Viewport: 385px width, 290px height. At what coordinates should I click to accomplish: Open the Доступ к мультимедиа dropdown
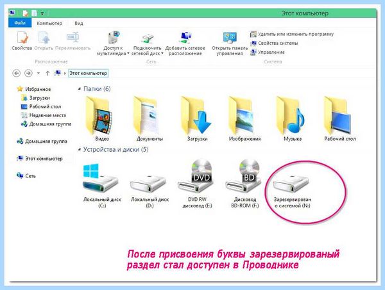point(113,44)
